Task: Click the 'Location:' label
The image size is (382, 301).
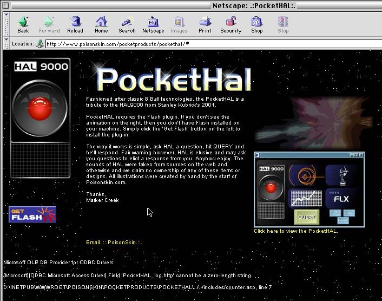Action: click(23, 44)
